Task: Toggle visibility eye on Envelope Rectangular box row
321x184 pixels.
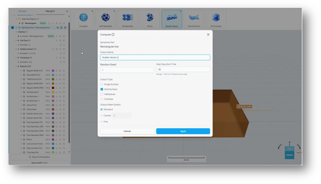Action: click(x=60, y=36)
